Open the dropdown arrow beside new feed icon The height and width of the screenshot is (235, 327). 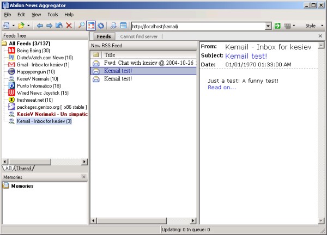tap(13, 26)
